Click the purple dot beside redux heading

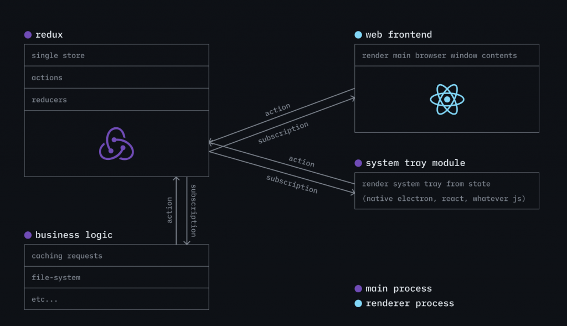pyautogui.click(x=28, y=35)
